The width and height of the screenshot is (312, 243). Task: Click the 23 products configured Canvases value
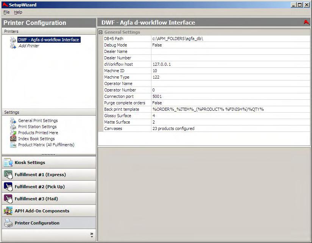pos(231,128)
